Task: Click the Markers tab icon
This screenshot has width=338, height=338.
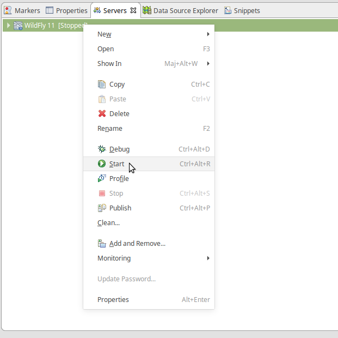Action: point(8,10)
